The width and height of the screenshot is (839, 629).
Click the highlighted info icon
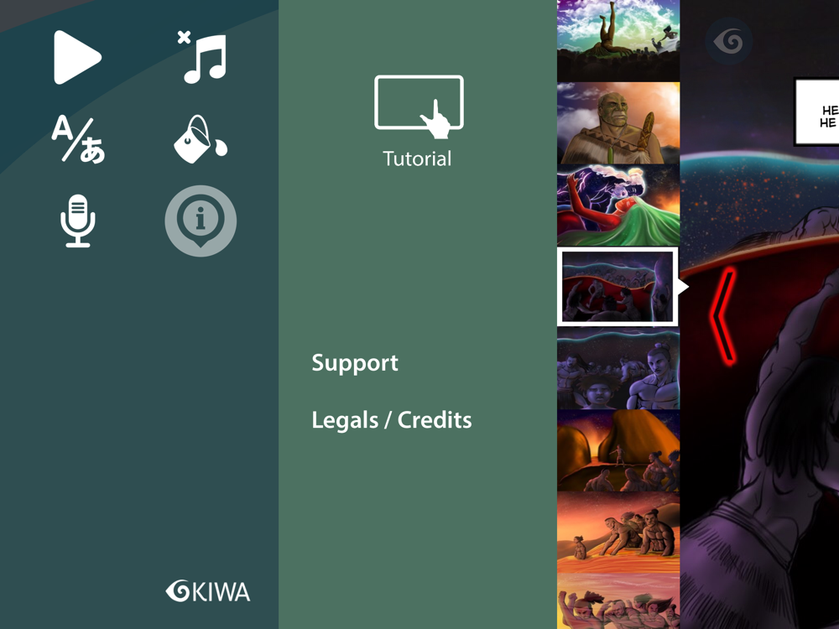pos(201,221)
